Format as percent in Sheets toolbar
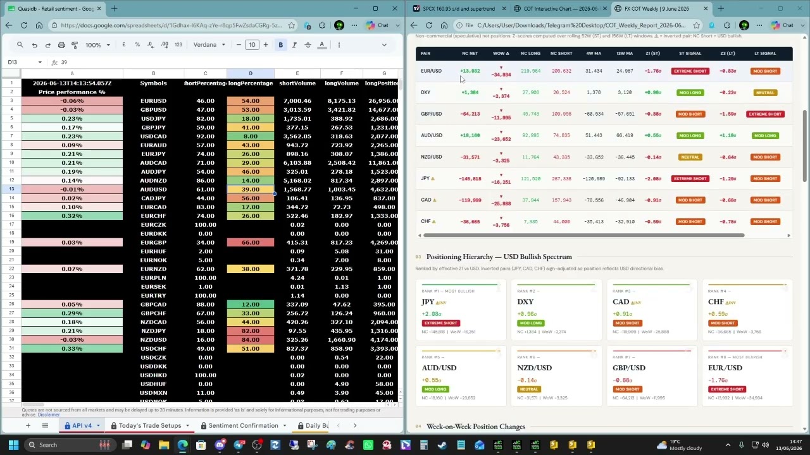 137,45
